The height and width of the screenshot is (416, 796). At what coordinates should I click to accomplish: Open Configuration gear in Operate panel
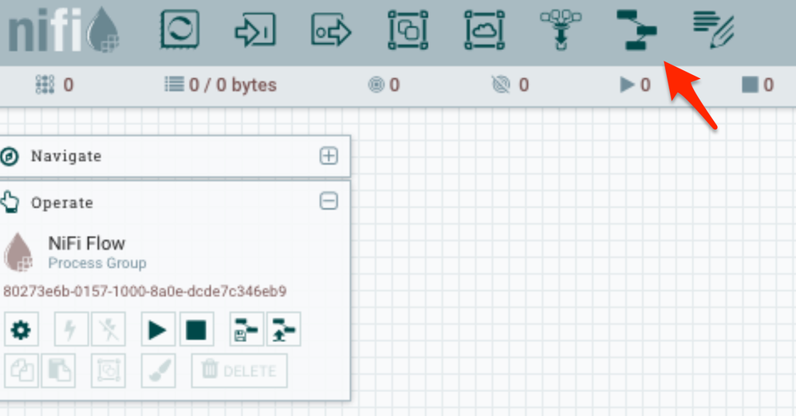(21, 330)
